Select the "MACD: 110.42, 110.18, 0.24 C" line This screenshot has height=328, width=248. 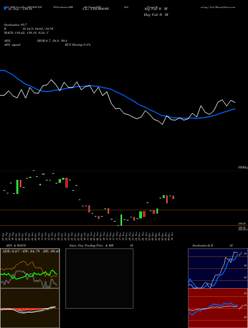pyautogui.click(x=26, y=33)
